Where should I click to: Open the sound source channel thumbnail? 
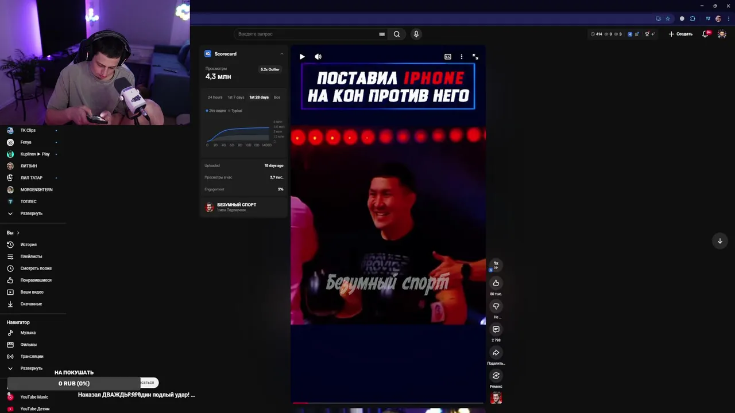coord(496,398)
